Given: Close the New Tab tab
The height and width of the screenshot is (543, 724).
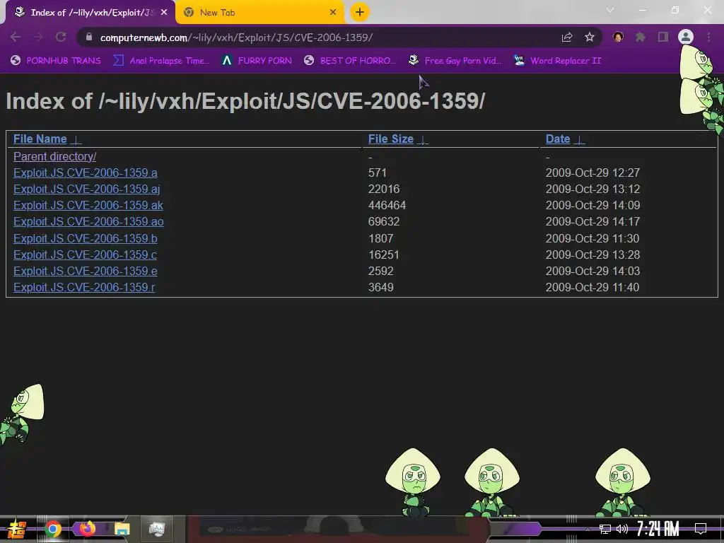Looking at the screenshot, I should pyautogui.click(x=333, y=13).
